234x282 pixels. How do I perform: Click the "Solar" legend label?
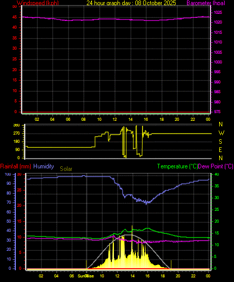point(66,169)
